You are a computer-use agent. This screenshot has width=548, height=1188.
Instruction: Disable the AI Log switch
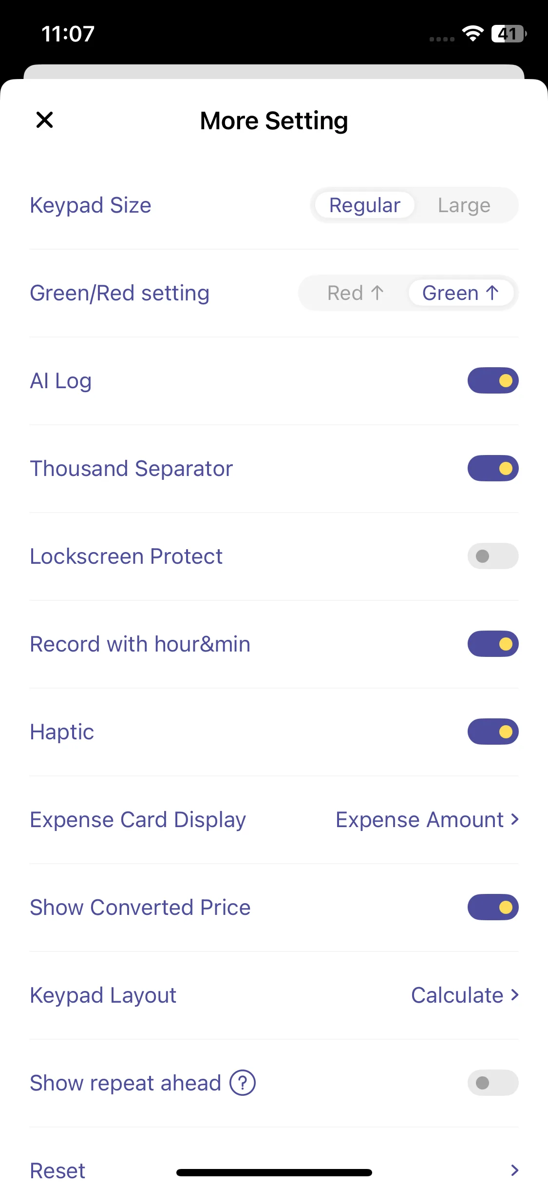tap(493, 380)
